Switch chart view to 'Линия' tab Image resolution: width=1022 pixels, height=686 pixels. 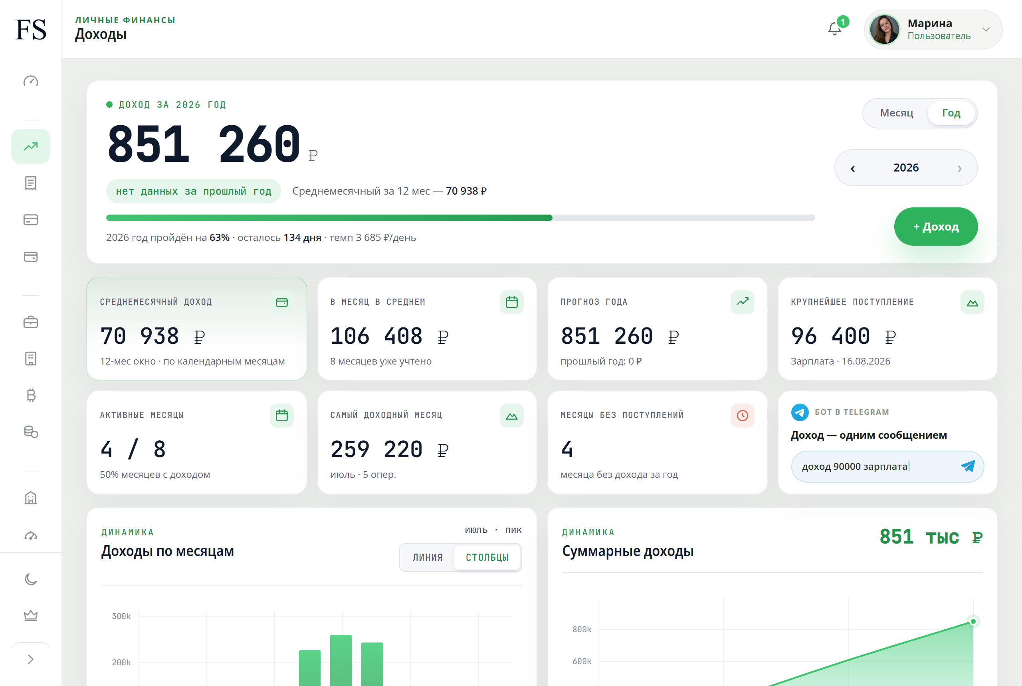click(x=428, y=558)
